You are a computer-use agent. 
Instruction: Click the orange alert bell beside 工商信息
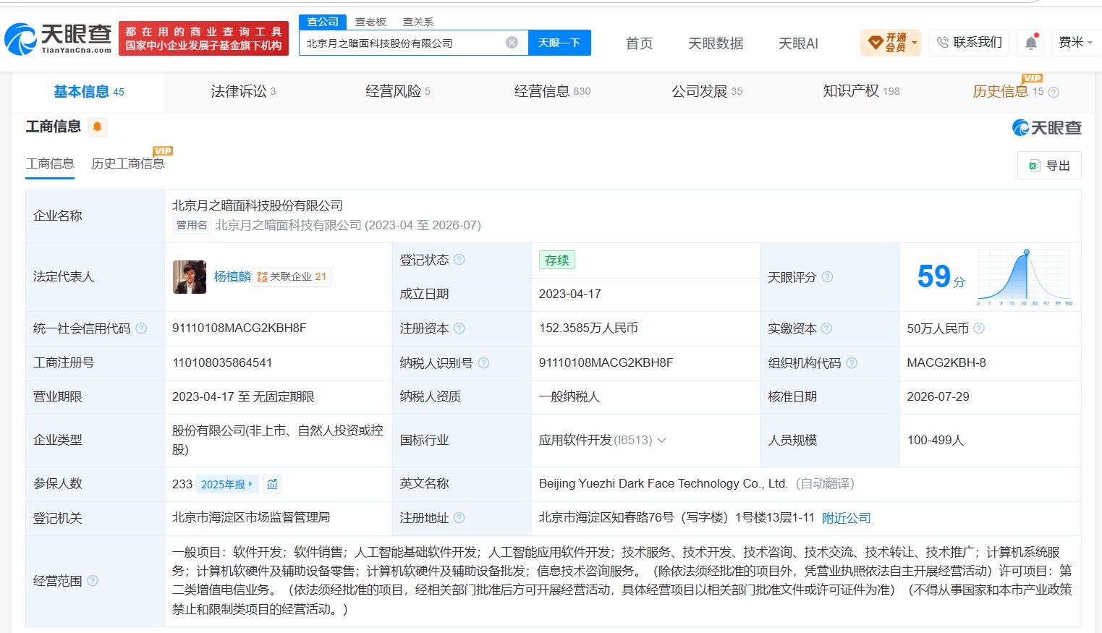tap(97, 127)
